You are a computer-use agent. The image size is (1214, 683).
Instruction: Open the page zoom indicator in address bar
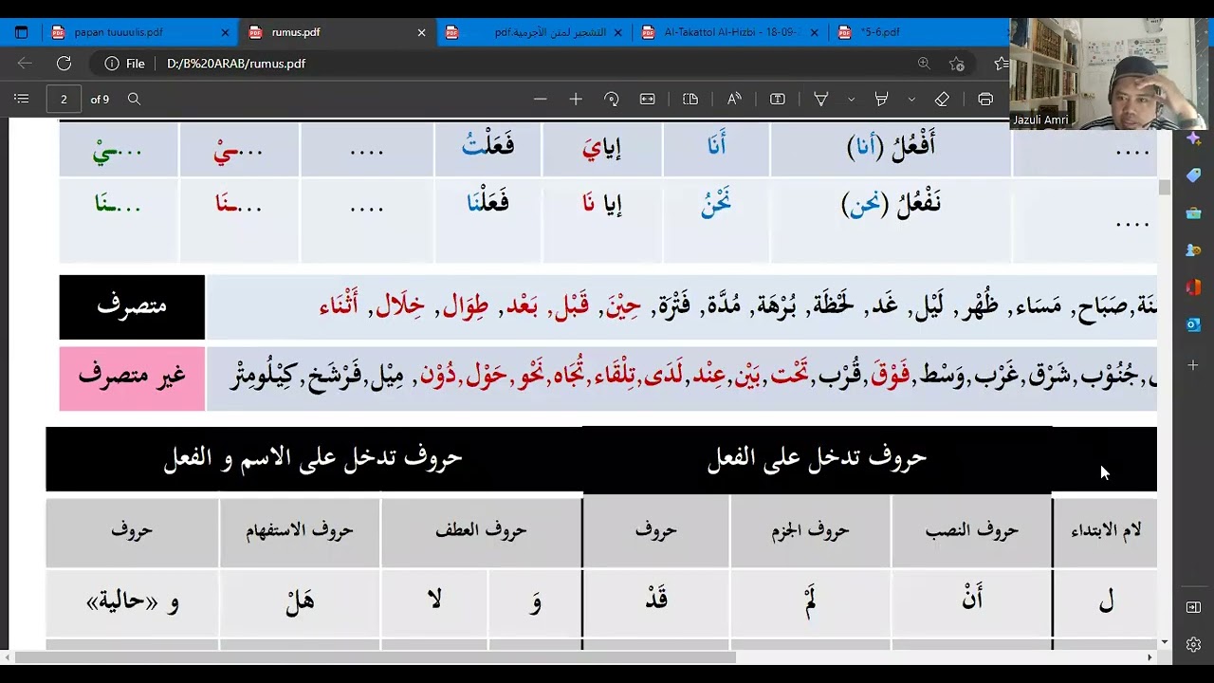(x=924, y=64)
